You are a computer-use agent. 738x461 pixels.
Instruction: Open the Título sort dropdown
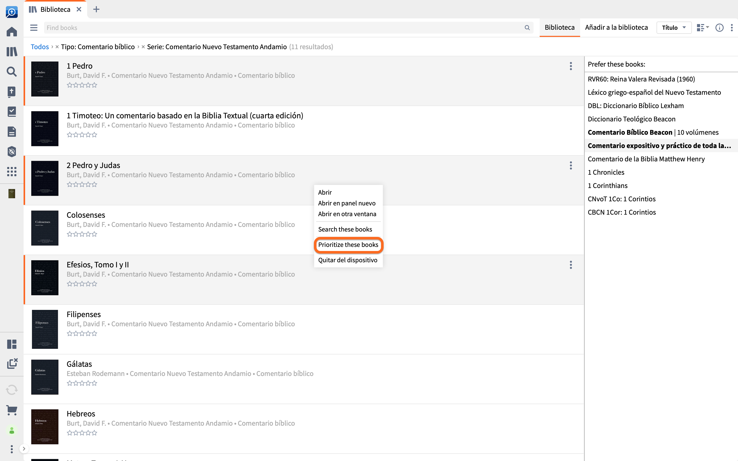(674, 28)
